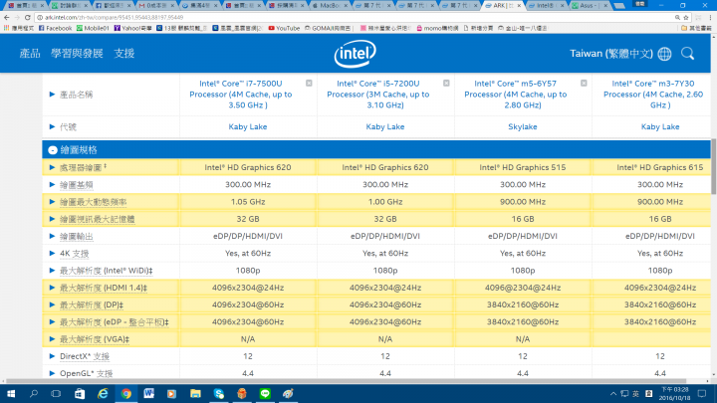Open Word from the taskbar
The height and width of the screenshot is (403, 717).
149,393
